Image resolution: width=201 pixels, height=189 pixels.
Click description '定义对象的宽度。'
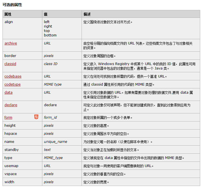coord(96,182)
